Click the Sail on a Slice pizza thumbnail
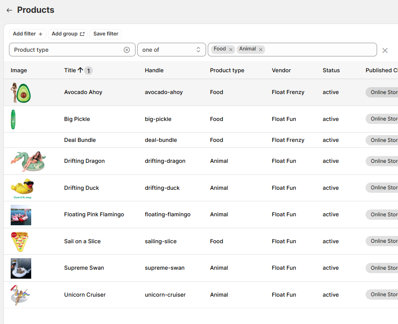 [19, 242]
